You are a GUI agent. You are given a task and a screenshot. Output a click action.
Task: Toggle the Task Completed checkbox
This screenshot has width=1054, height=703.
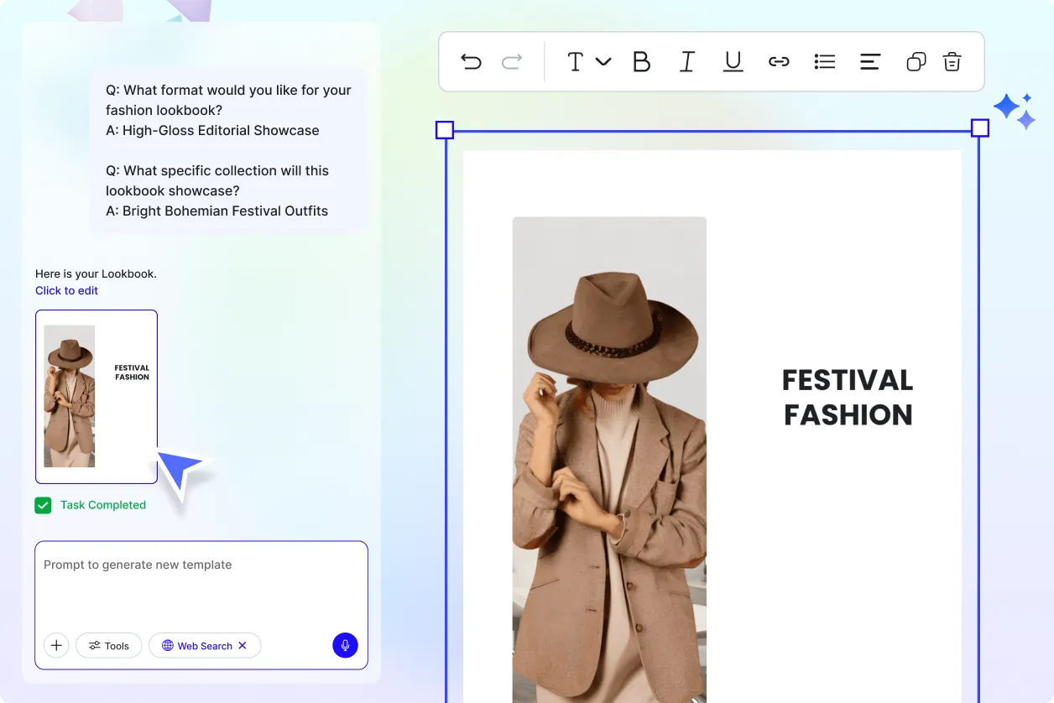pyautogui.click(x=43, y=505)
